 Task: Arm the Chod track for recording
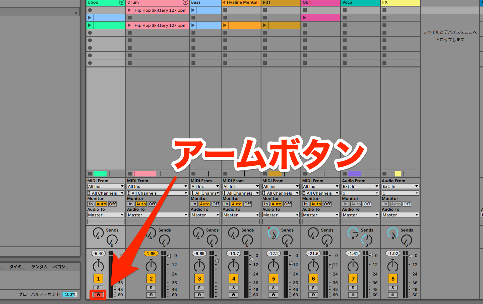pyautogui.click(x=98, y=295)
